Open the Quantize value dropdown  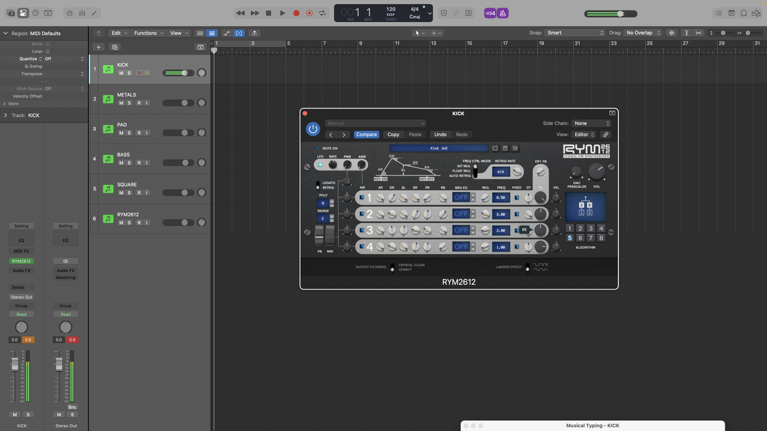tap(64, 59)
